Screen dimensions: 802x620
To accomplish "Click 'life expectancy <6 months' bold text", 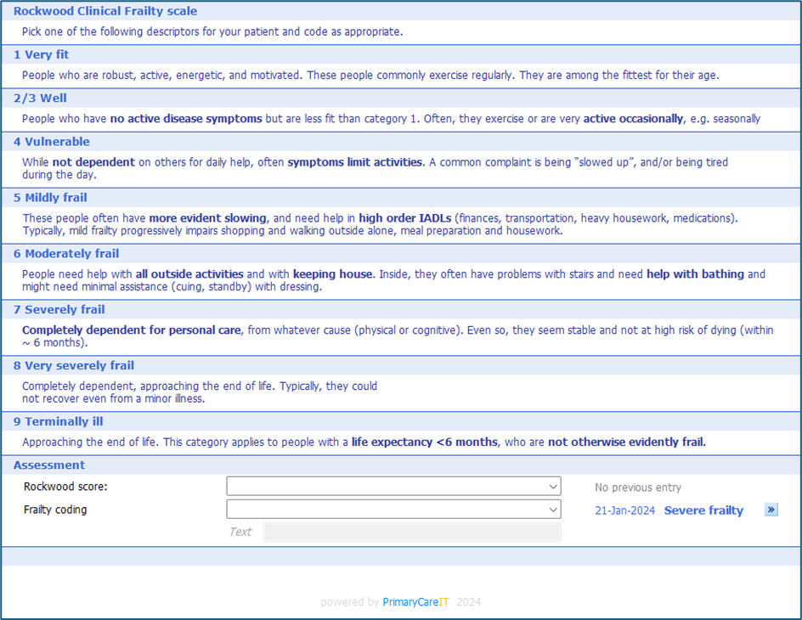I will coord(425,442).
